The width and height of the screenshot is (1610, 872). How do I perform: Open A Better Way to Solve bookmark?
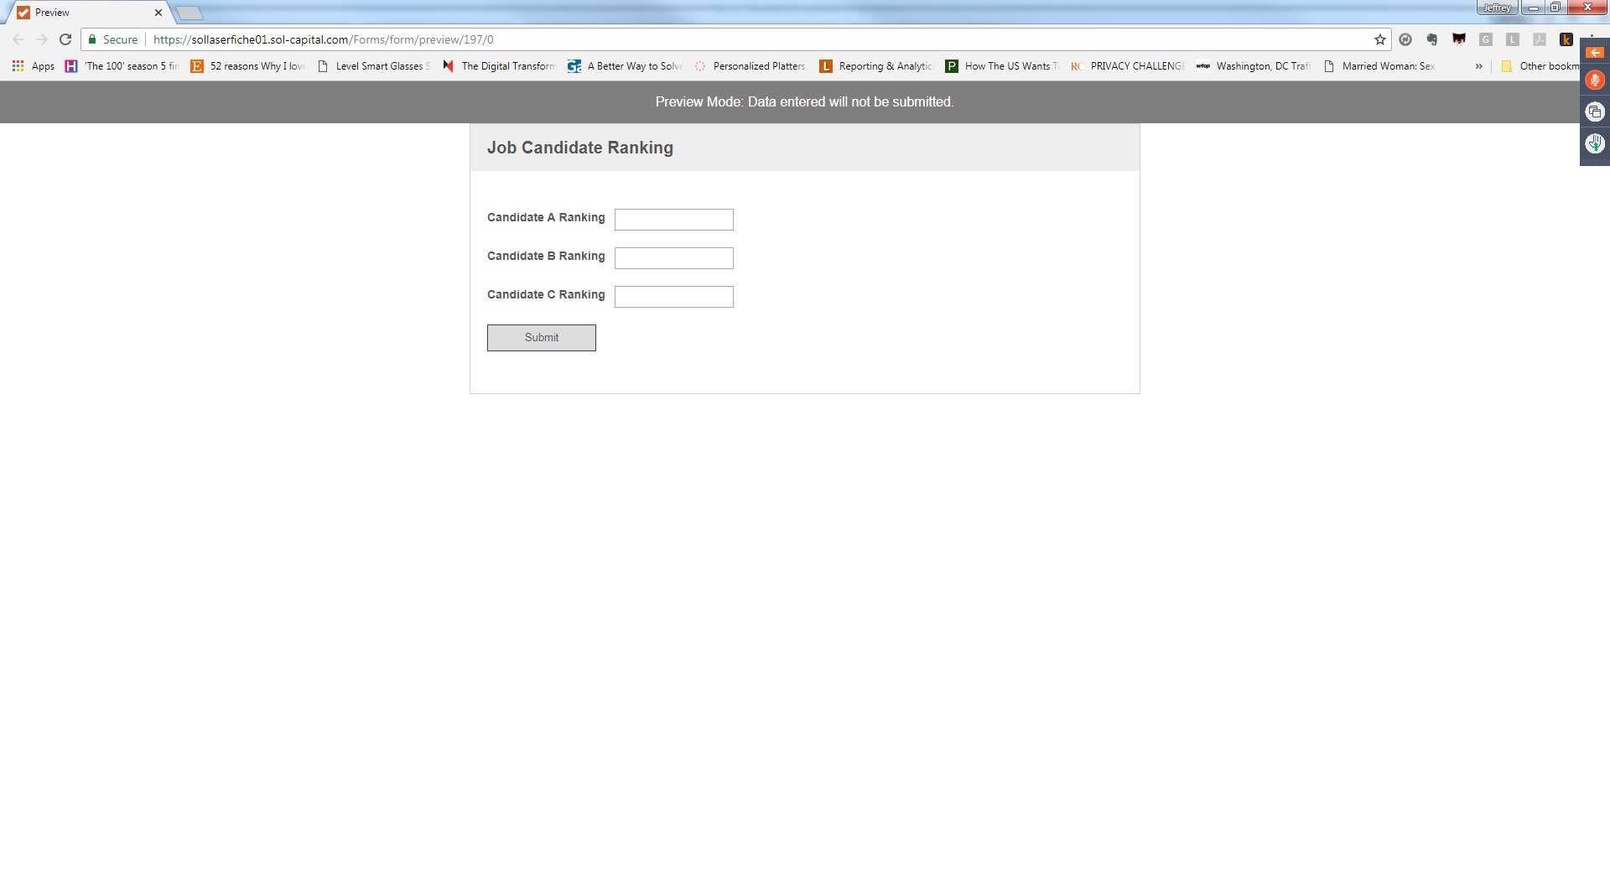[626, 66]
